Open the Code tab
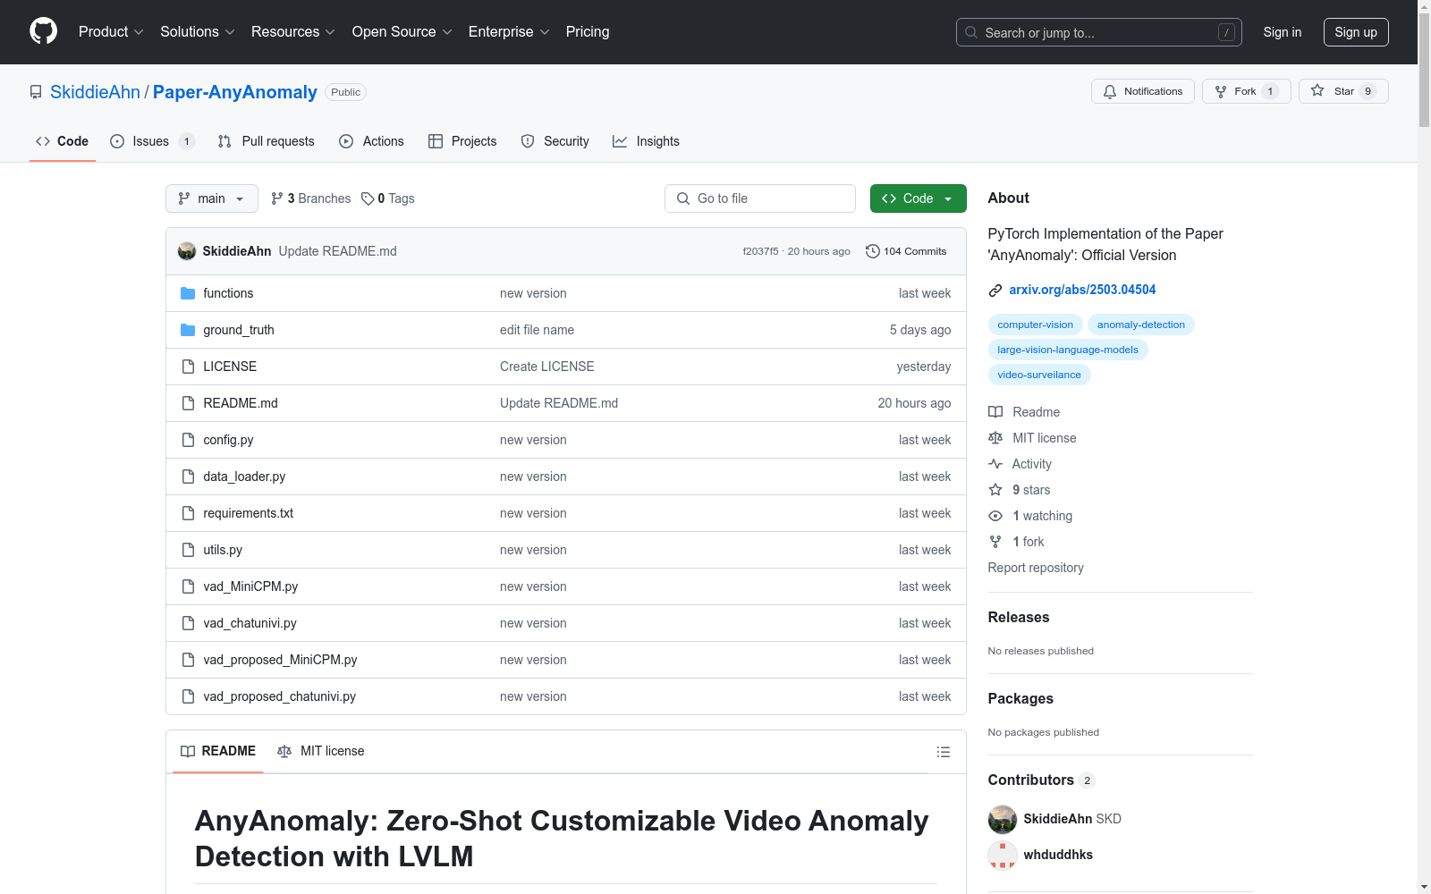The height and width of the screenshot is (894, 1431). [63, 141]
